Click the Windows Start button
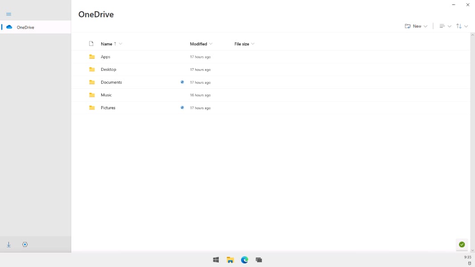The width and height of the screenshot is (475, 267). [x=216, y=260]
